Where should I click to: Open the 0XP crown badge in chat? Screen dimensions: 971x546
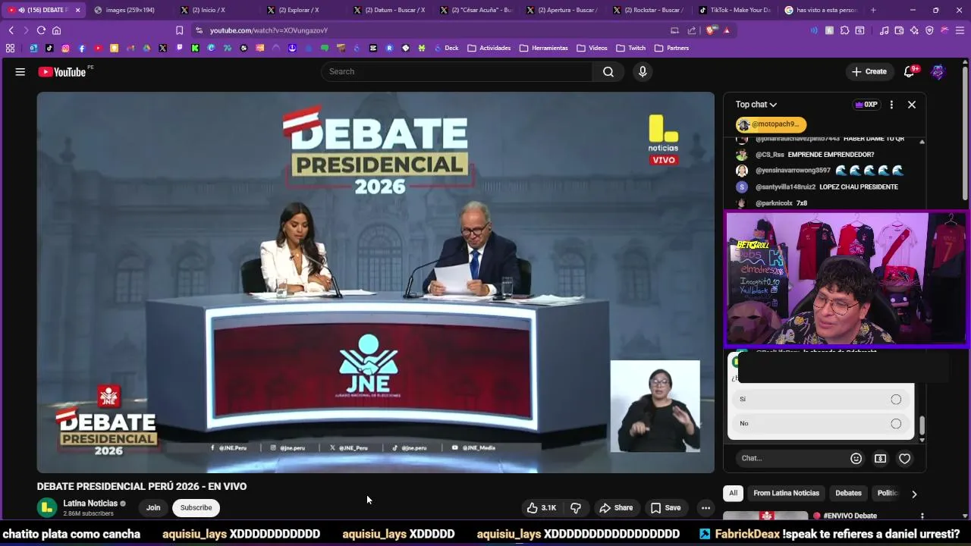[x=866, y=105]
